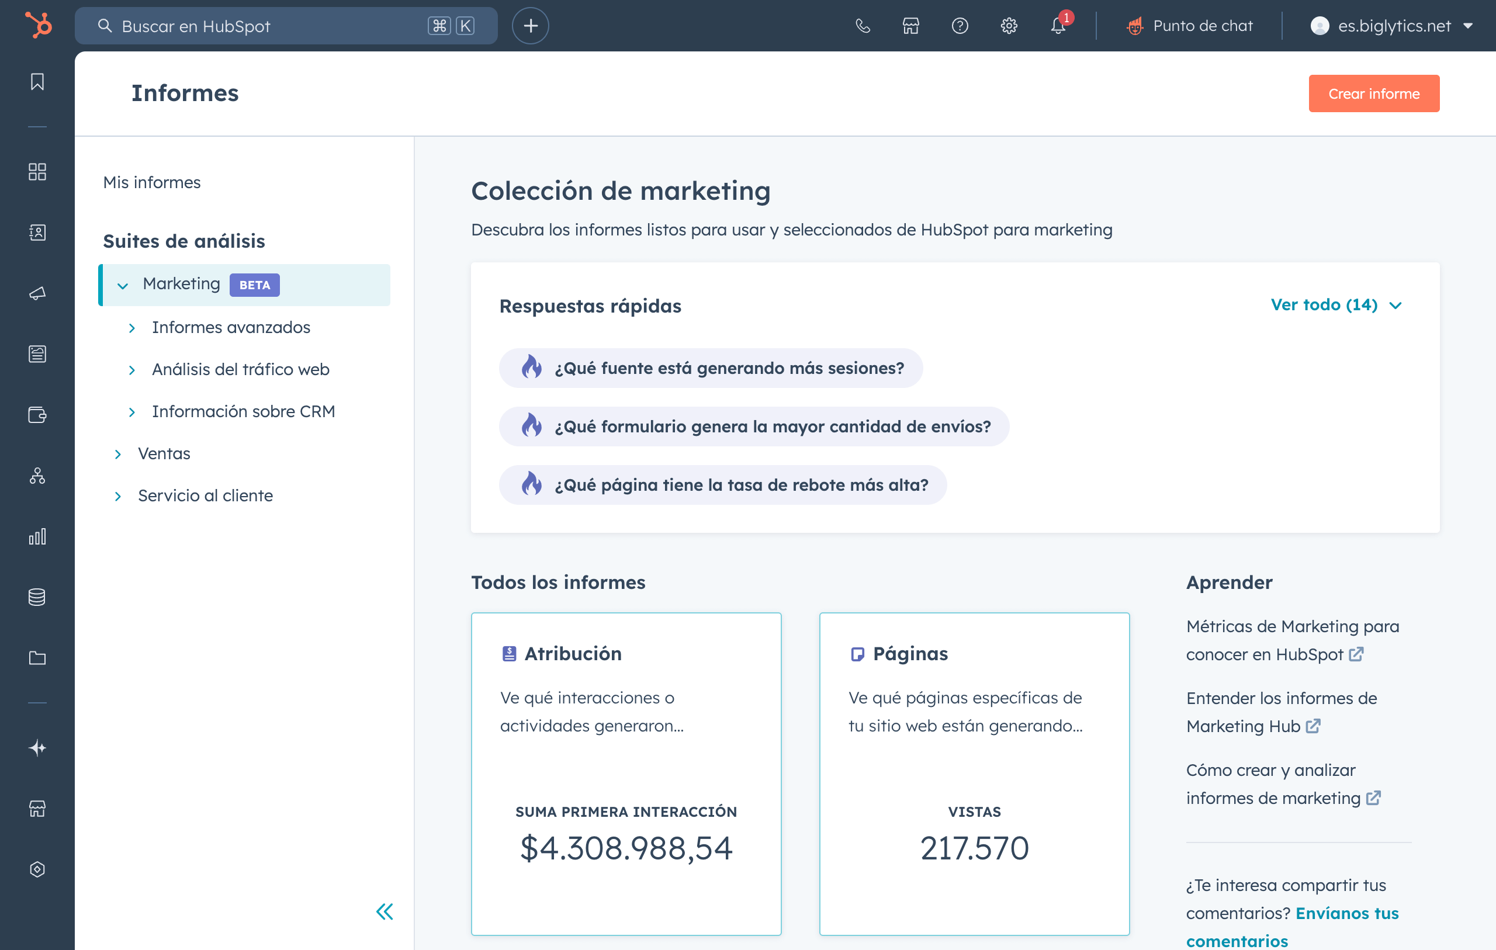Select Mis informes in the side menu
Screen dimensions: 1496x950
151,182
